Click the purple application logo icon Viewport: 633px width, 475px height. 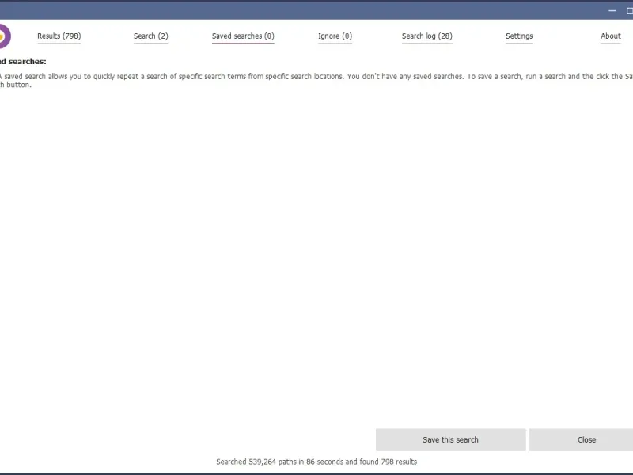tap(5, 36)
